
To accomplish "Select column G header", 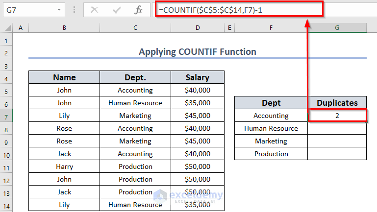I will [x=337, y=28].
